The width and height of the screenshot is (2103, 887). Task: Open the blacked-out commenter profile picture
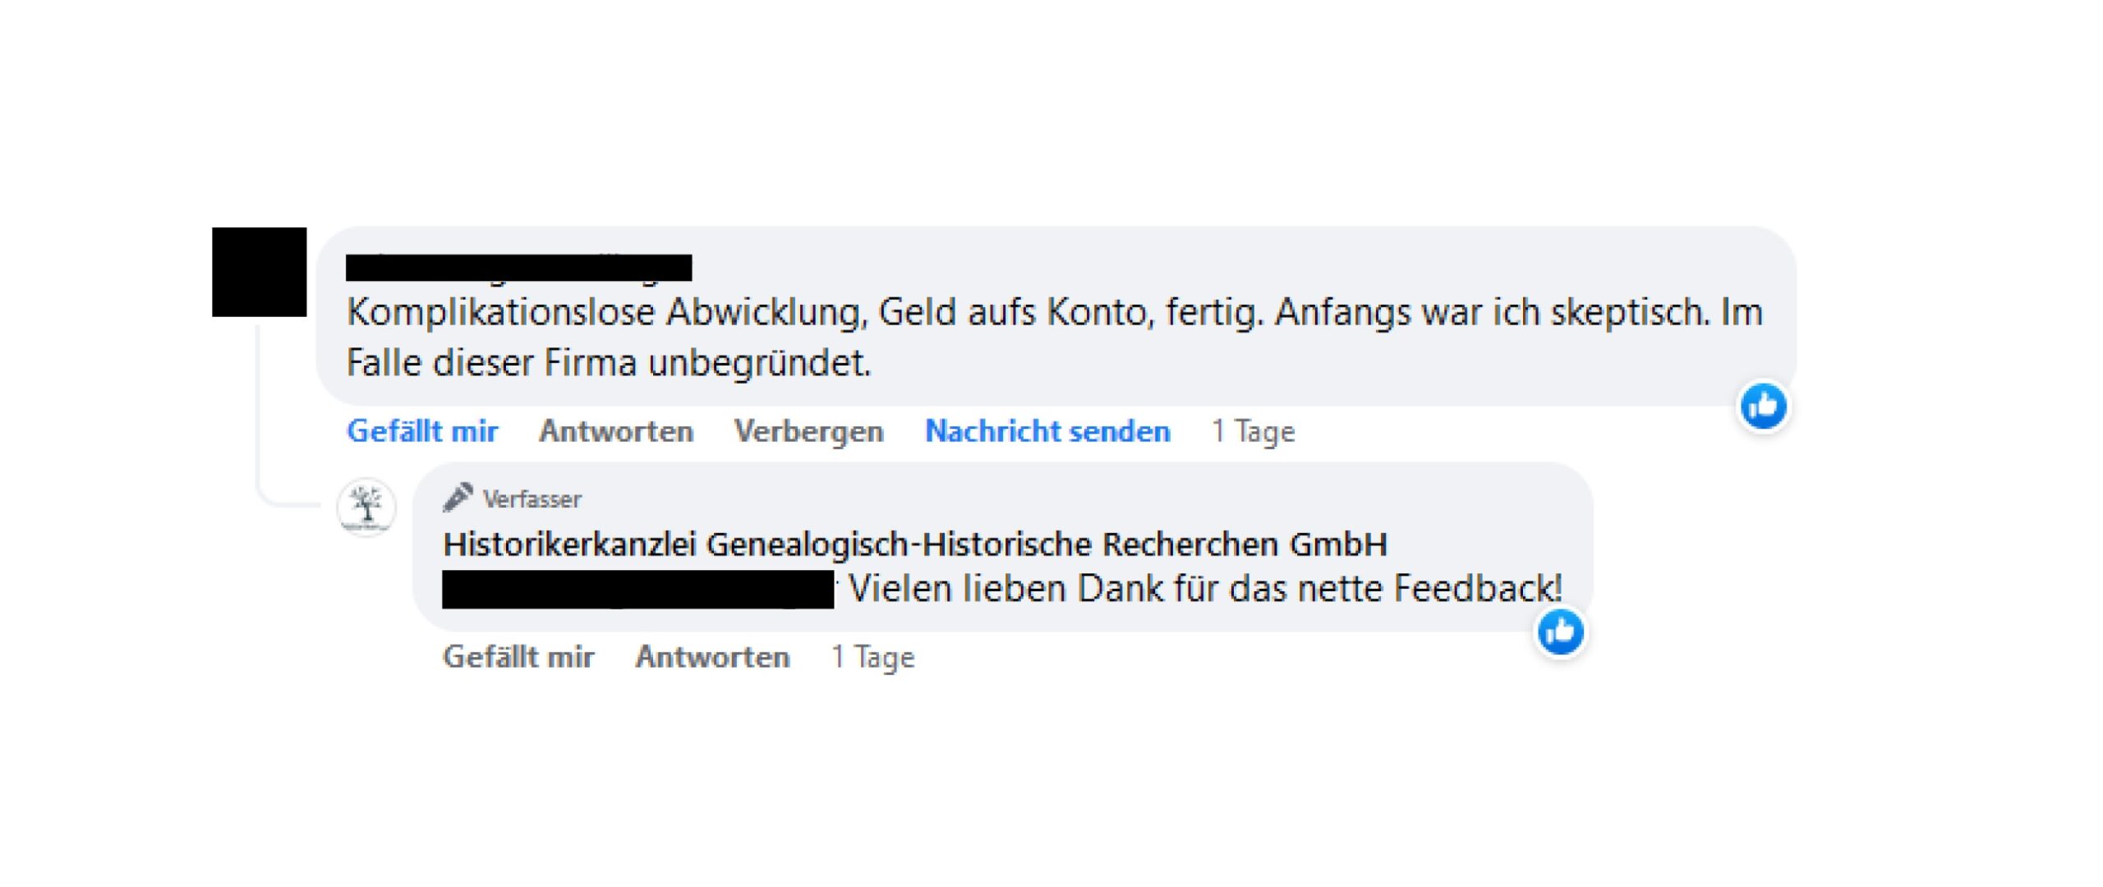pos(260,272)
